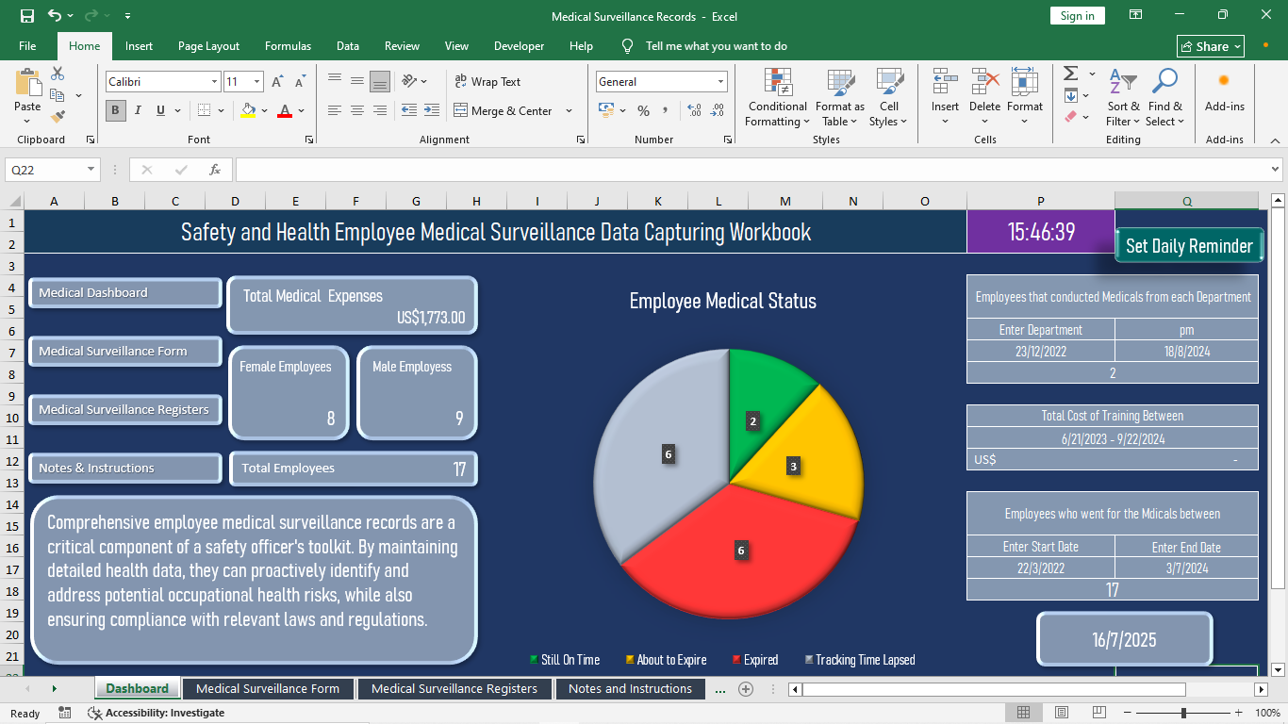Screen dimensions: 1288x724
Task: Click the Insert Function fx icon
Action: [x=215, y=170]
